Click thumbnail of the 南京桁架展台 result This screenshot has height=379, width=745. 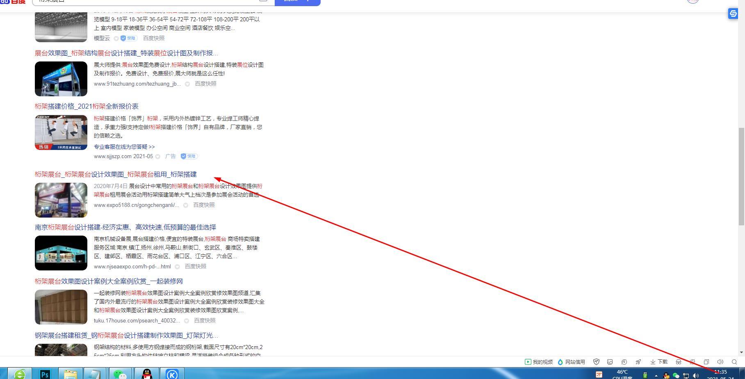[61, 253]
